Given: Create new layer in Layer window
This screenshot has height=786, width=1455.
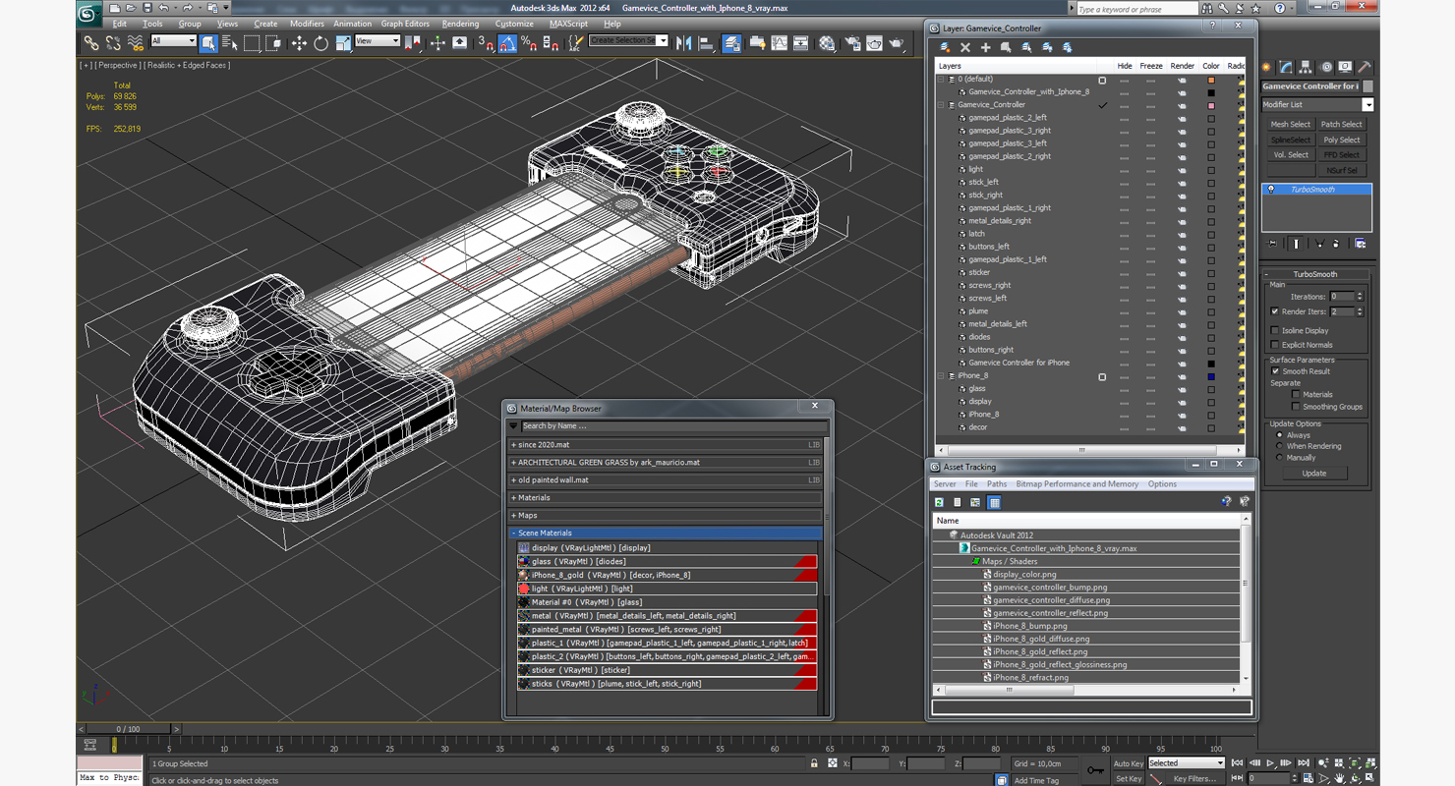Looking at the screenshot, I should point(945,47).
